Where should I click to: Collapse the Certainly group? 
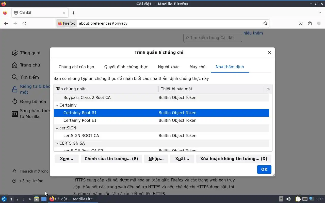pyautogui.click(x=57, y=105)
